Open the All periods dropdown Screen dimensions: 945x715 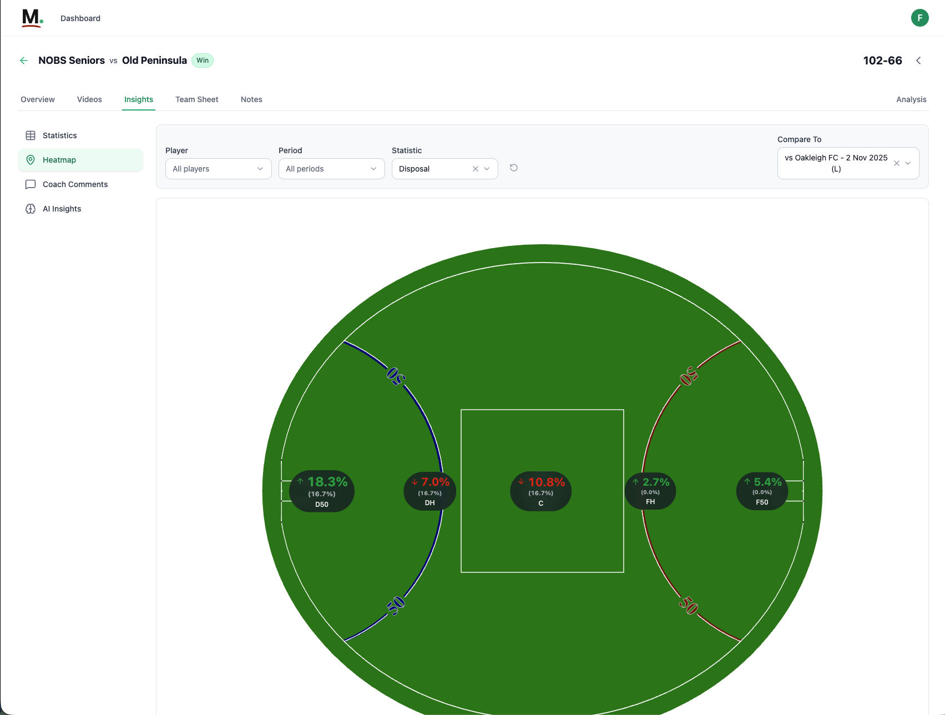331,168
